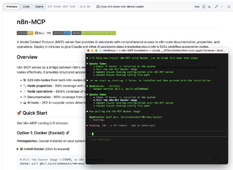This screenshot has height=170, width=233.
Task: Open the docker ghcr.io badge link
Action: coord(93,33)
